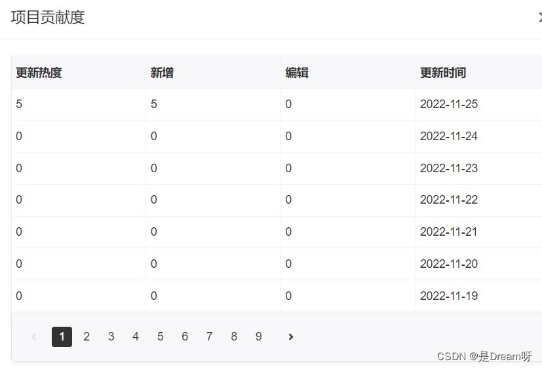Screen dimensions: 542x368
Task: Select the 2022-11-19 row date
Action: point(449,296)
